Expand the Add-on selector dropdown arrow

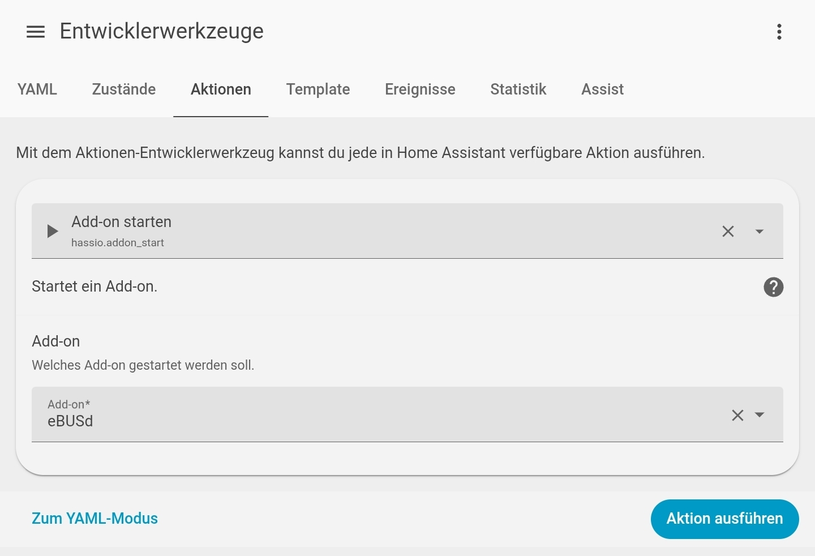(x=760, y=415)
